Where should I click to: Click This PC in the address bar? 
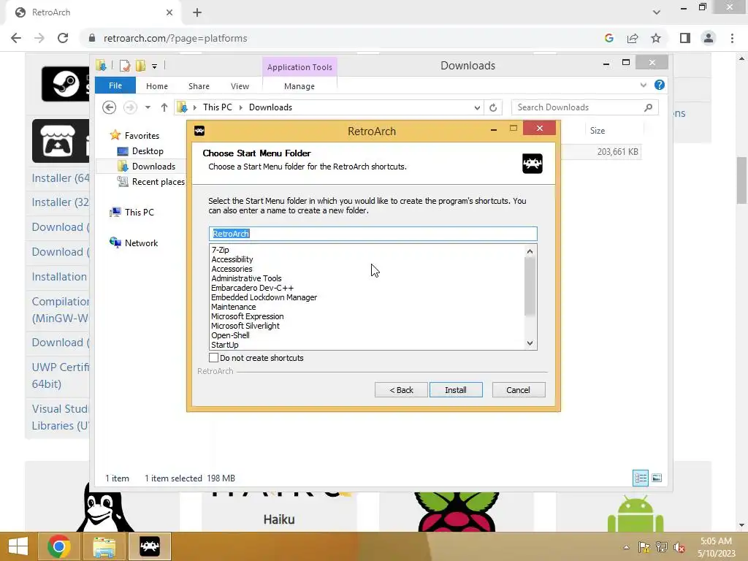(x=218, y=107)
